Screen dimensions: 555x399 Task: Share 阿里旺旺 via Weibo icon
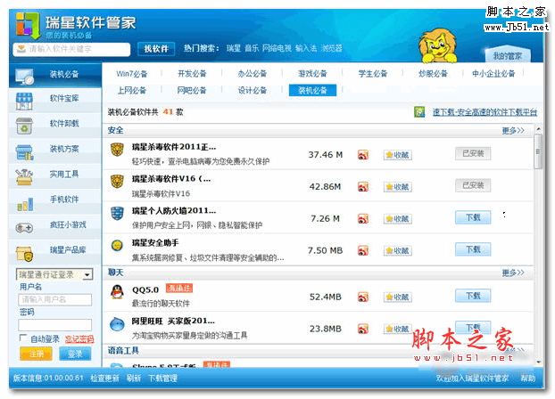(363, 329)
